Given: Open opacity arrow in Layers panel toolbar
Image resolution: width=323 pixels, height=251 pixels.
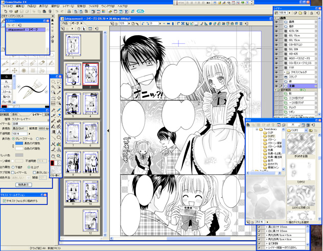Looking at the screenshot, I should (289, 13).
